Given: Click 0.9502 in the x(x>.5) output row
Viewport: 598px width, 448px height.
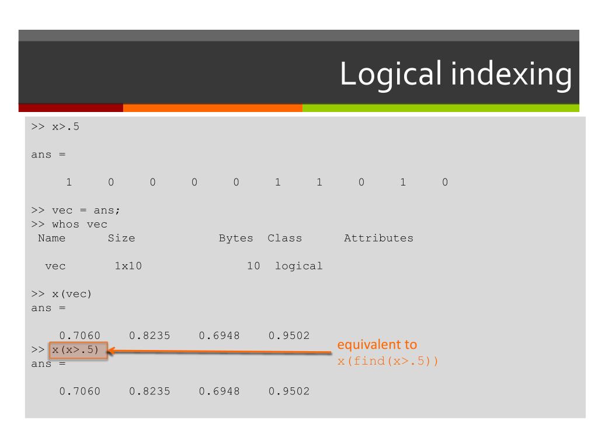Looking at the screenshot, I should (289, 391).
